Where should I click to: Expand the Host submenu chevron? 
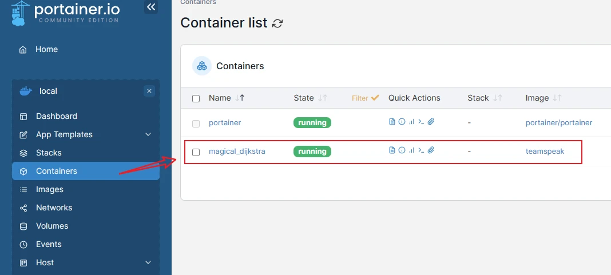tap(148, 262)
